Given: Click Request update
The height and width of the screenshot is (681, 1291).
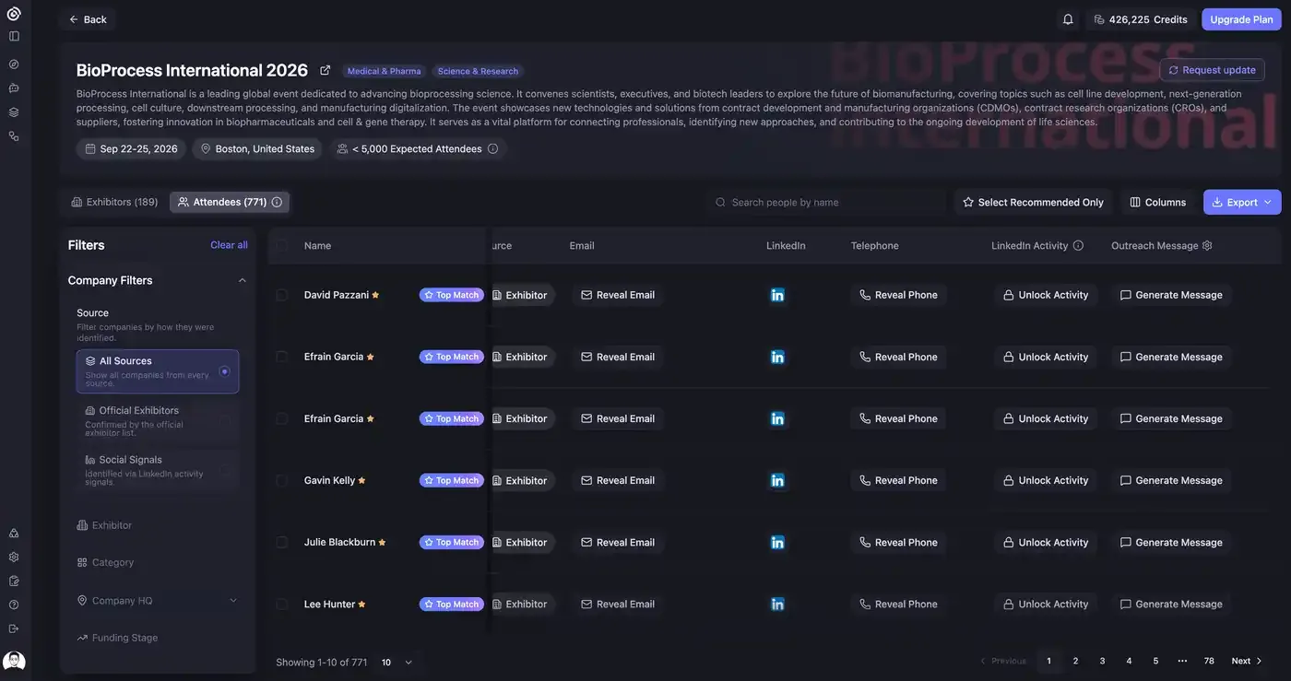Looking at the screenshot, I should click(1212, 70).
